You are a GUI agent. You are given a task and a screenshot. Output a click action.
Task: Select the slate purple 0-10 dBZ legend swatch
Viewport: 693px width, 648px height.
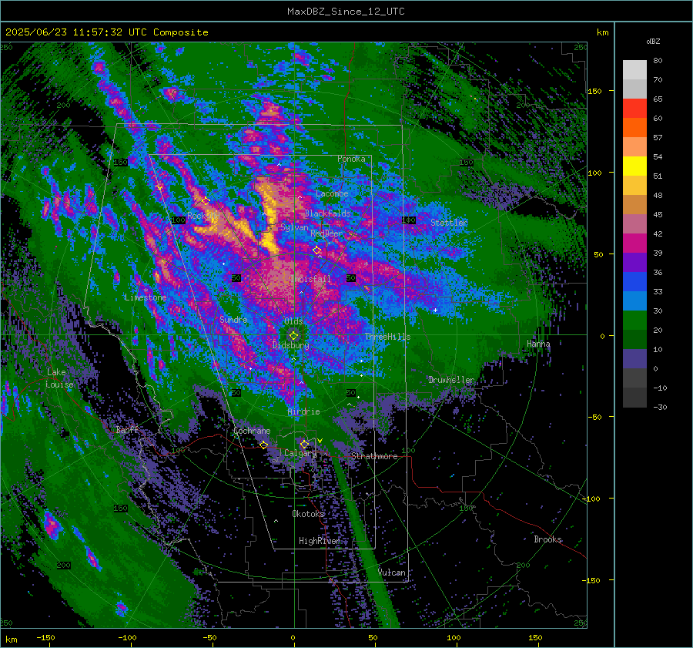click(x=634, y=358)
